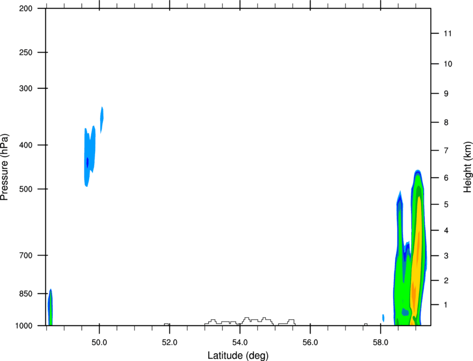
Task: Click the 500 pressure tick label
Action: tap(26, 189)
